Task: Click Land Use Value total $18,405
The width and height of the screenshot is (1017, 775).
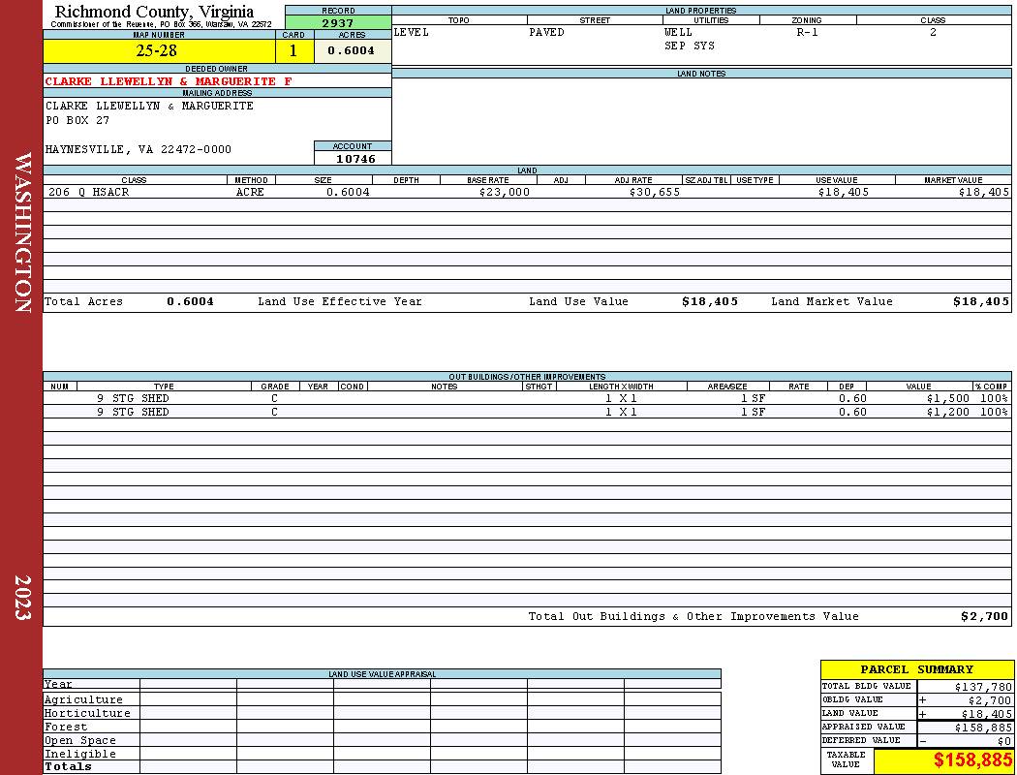Action: [x=710, y=301]
